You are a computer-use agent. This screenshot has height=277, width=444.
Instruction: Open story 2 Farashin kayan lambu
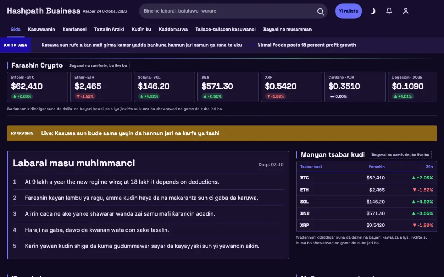point(148,198)
